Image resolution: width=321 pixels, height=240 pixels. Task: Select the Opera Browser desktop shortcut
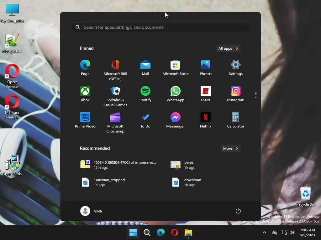point(12,76)
